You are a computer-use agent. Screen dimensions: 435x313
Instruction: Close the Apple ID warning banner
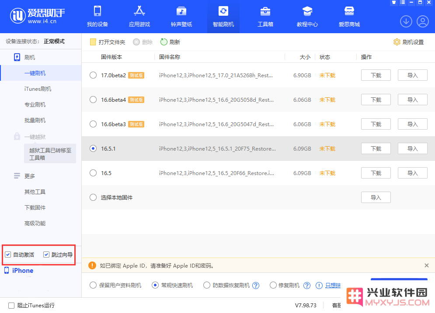(426, 265)
